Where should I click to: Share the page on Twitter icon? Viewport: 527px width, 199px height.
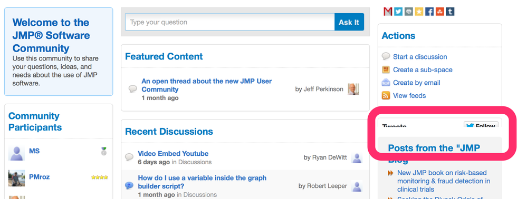pos(398,12)
